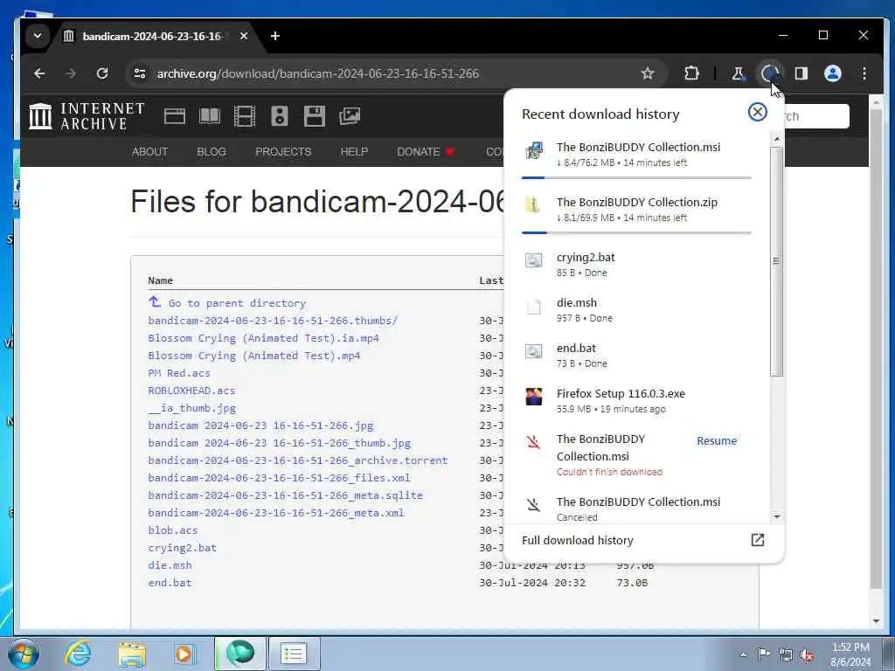
Task: Open the Chrome profile avatar
Action: coord(833,73)
